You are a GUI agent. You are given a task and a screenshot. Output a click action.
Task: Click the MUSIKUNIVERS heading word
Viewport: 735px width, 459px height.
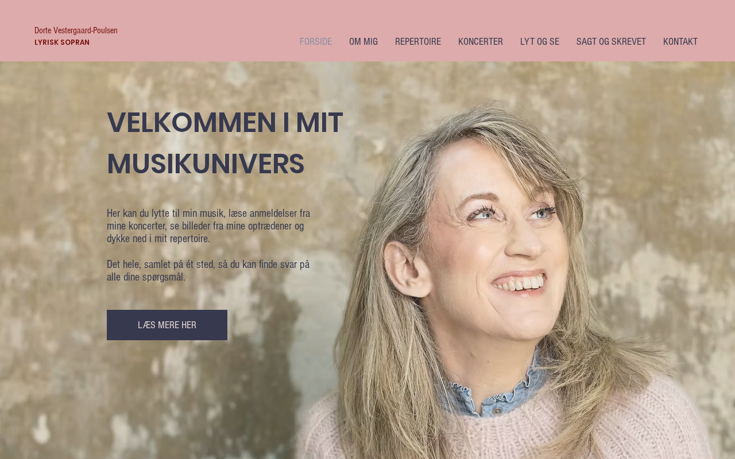click(206, 164)
